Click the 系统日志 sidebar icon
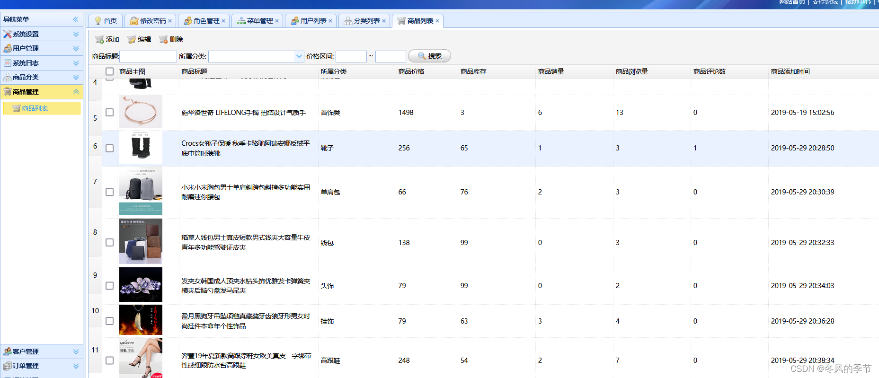The image size is (879, 378). click(x=8, y=63)
